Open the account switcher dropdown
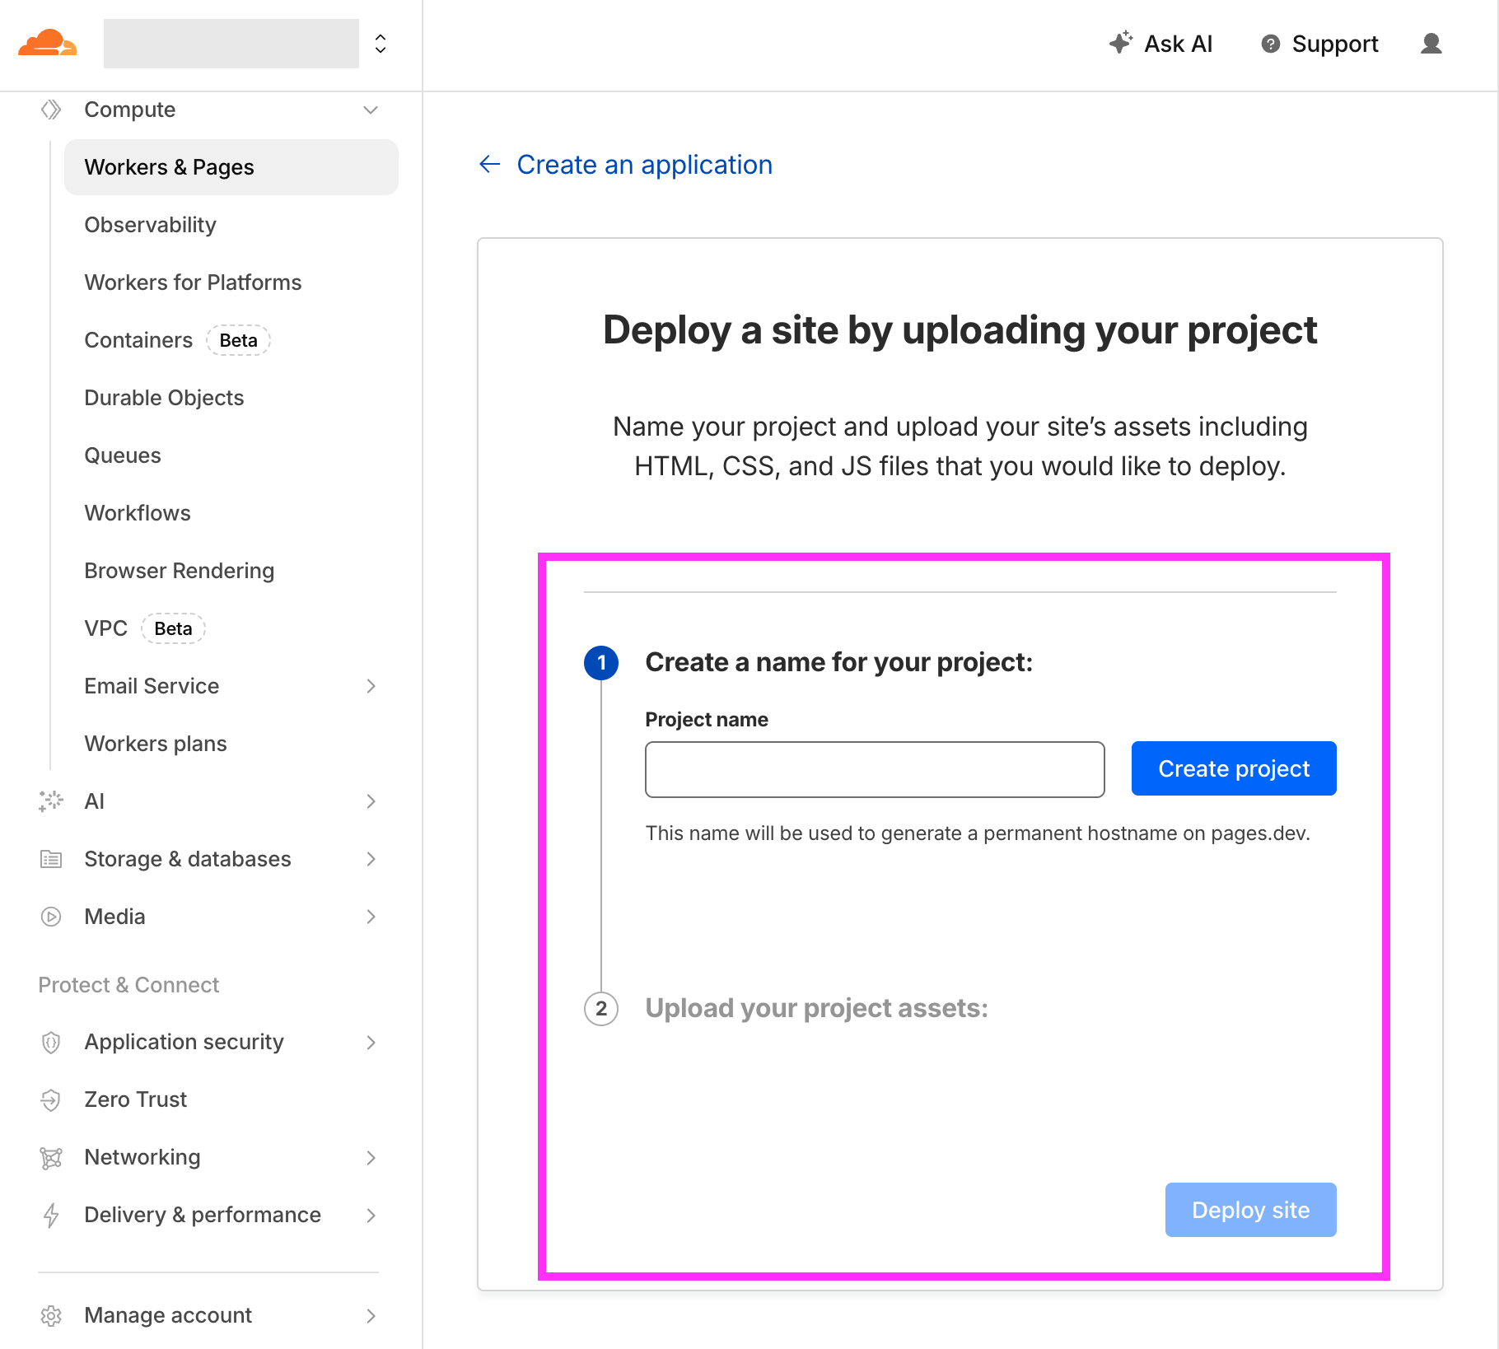This screenshot has height=1349, width=1499. pyautogui.click(x=380, y=43)
